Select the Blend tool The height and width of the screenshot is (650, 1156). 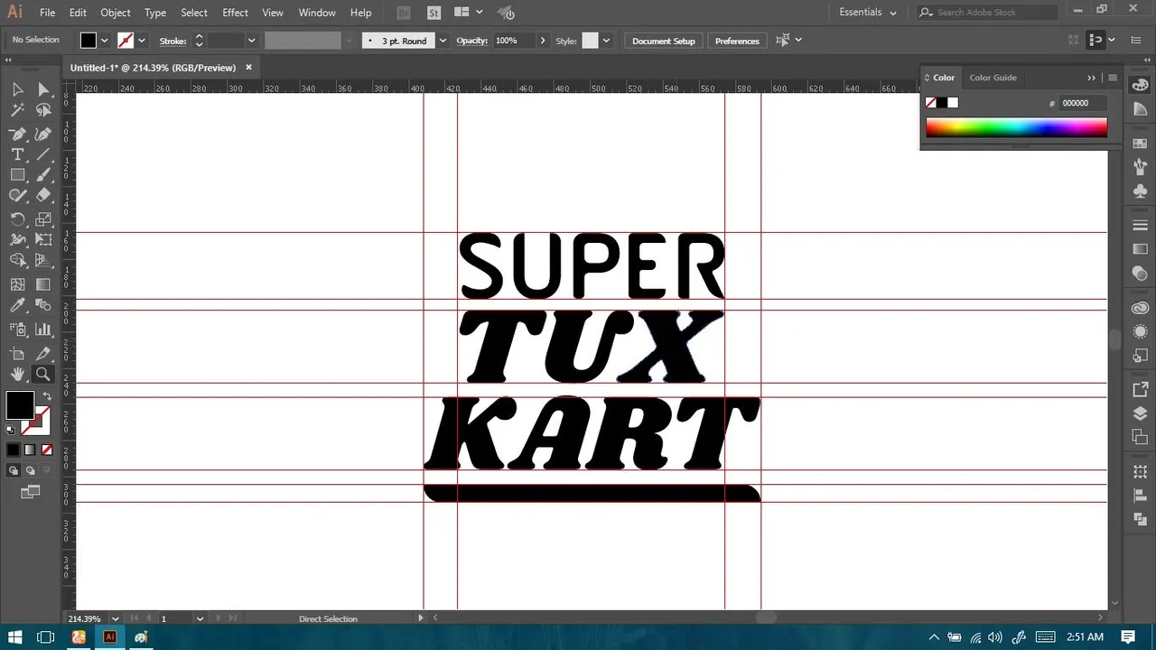[x=43, y=305]
